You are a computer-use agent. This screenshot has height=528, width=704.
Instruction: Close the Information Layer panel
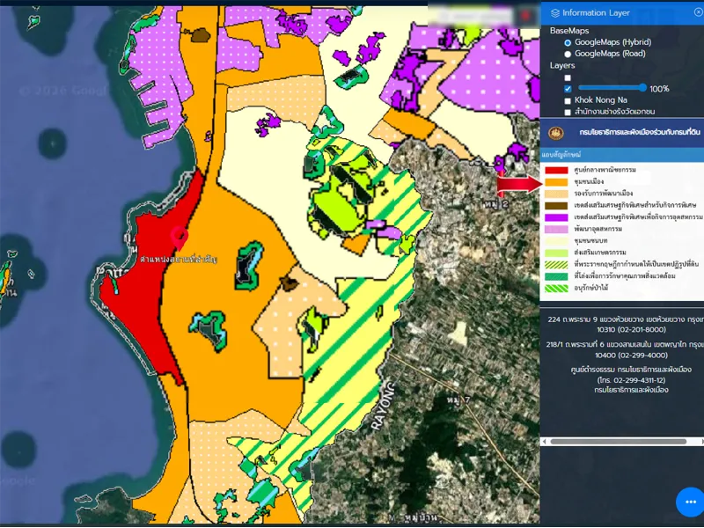click(x=698, y=12)
